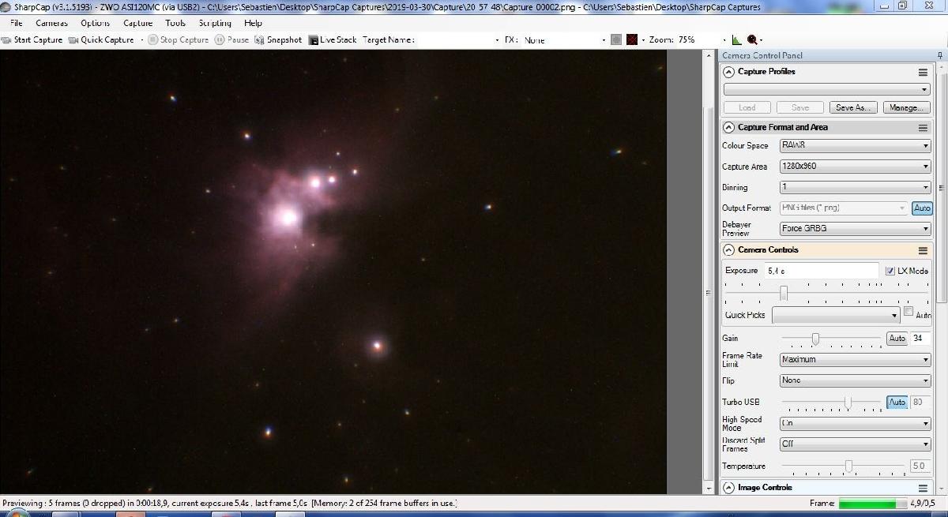Viewport: 948px width, 517px height.
Task: Open the Capture menu
Action: 137,23
